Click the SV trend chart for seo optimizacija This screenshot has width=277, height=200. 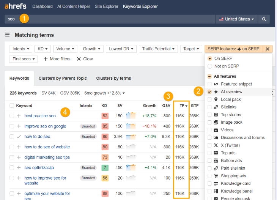pyautogui.click(x=131, y=167)
